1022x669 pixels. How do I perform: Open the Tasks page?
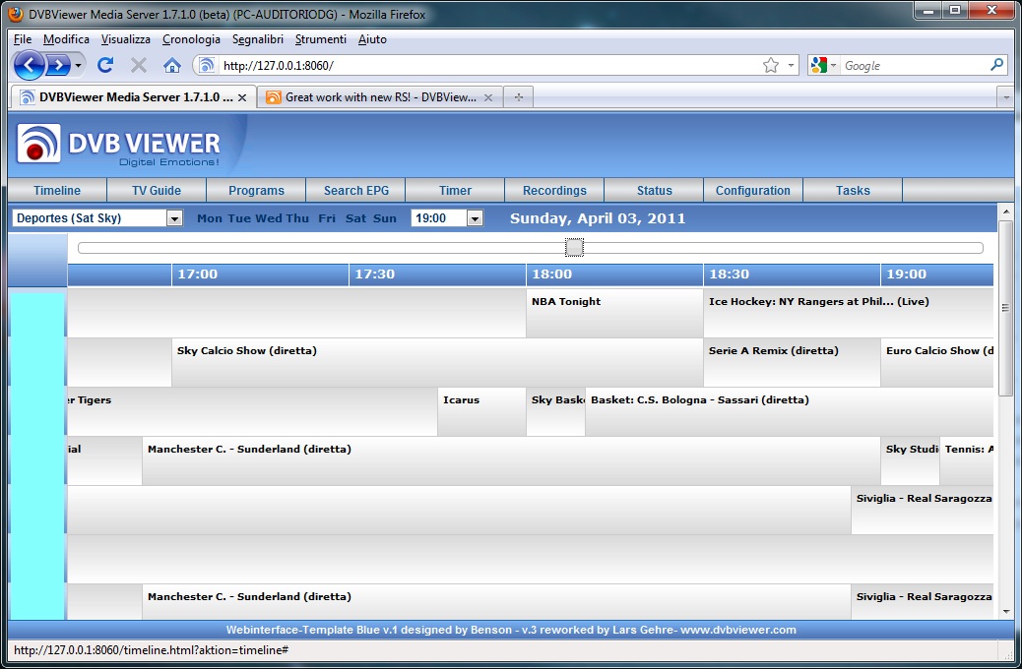[x=853, y=190]
